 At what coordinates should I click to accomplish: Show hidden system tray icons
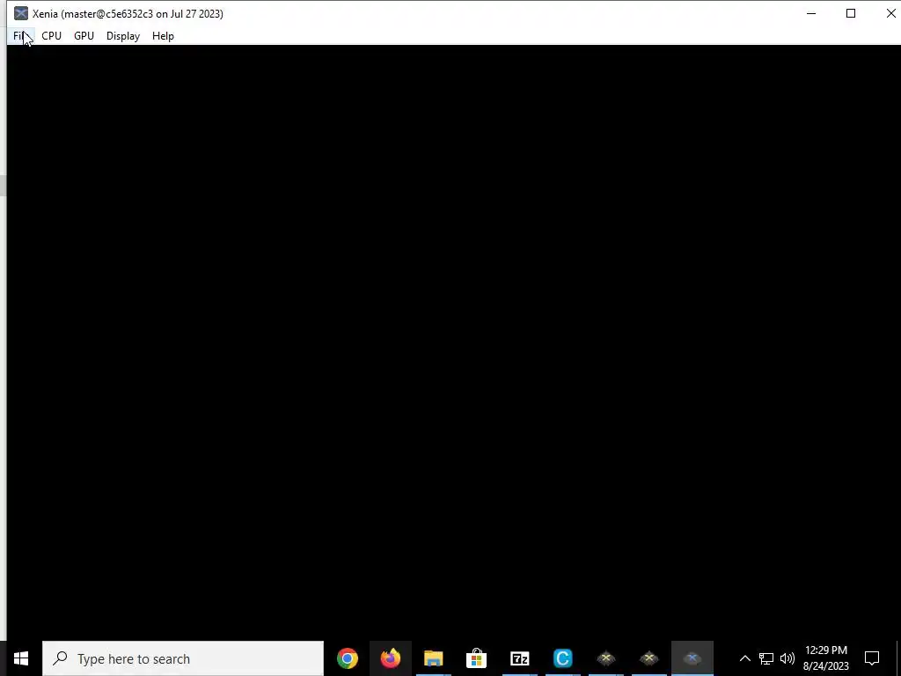pos(744,658)
